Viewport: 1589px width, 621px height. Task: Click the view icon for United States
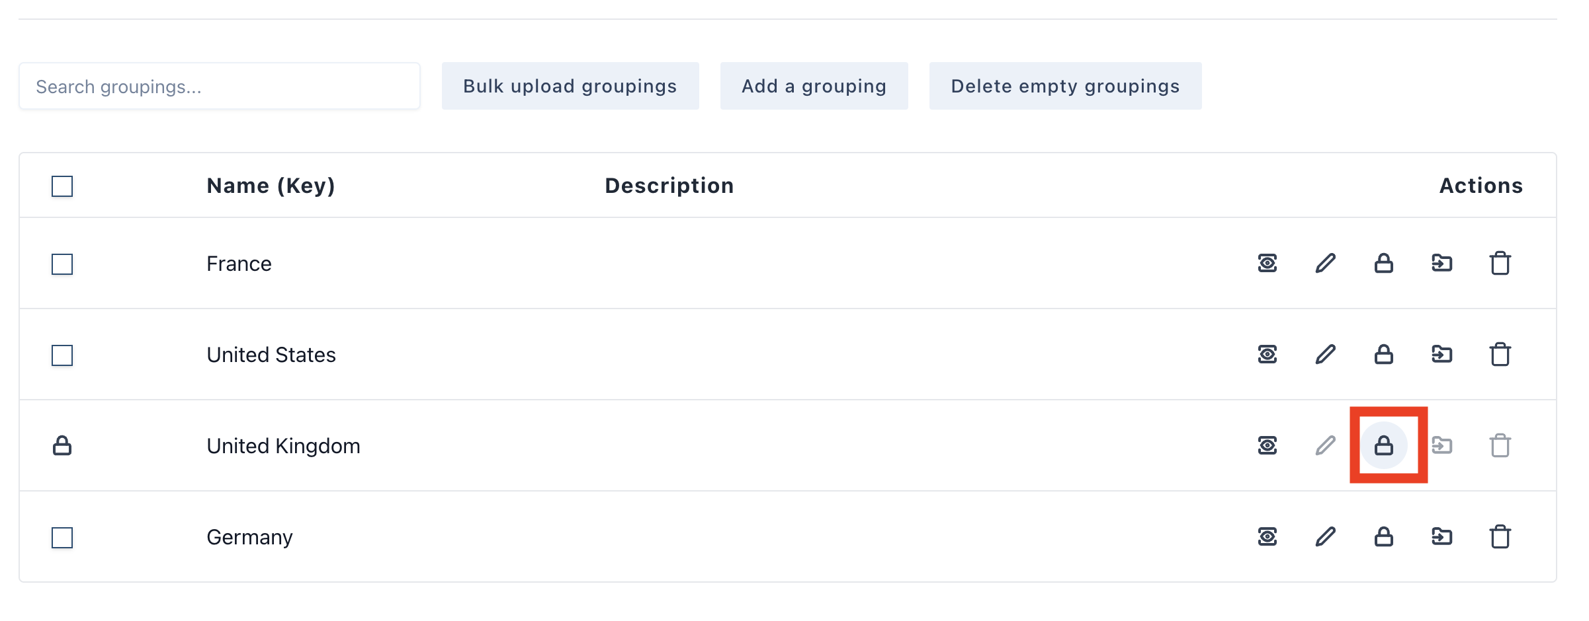[x=1267, y=354]
